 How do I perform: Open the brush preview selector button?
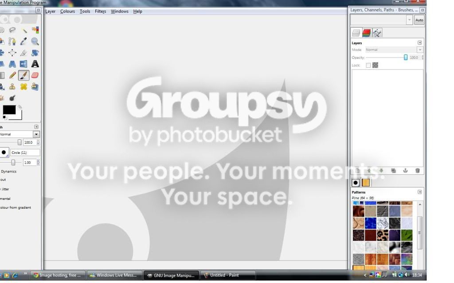click(4, 153)
